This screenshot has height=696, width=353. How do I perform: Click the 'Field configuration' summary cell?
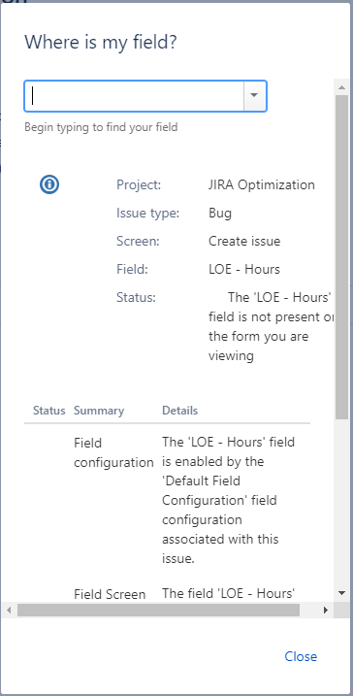(x=113, y=452)
